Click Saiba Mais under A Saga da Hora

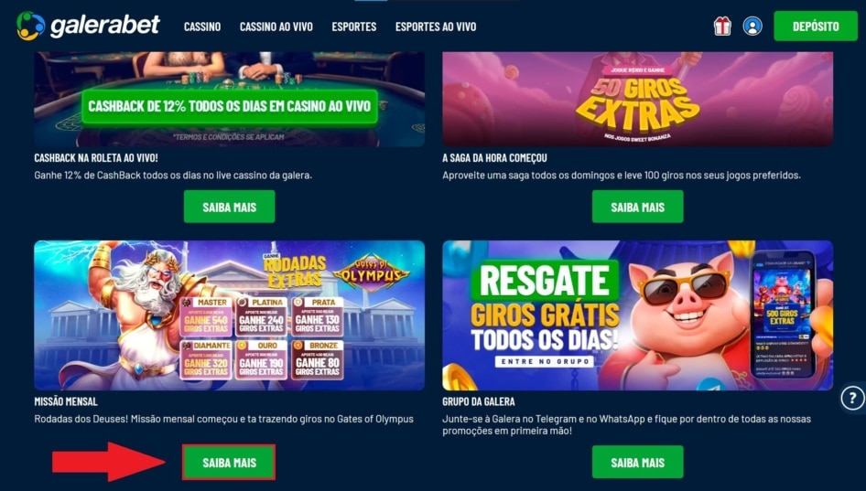click(637, 207)
